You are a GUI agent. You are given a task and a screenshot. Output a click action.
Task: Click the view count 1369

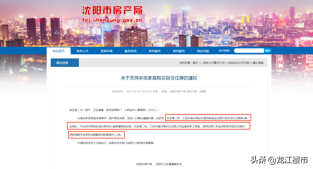(202, 91)
